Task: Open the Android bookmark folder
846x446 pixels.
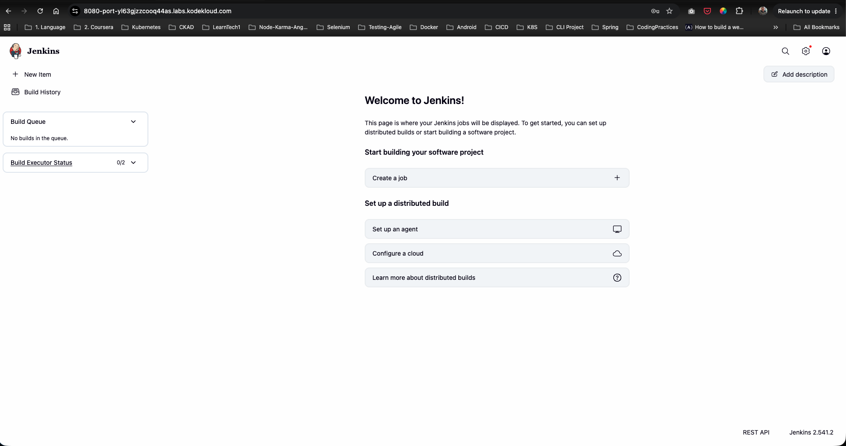Action: click(461, 27)
